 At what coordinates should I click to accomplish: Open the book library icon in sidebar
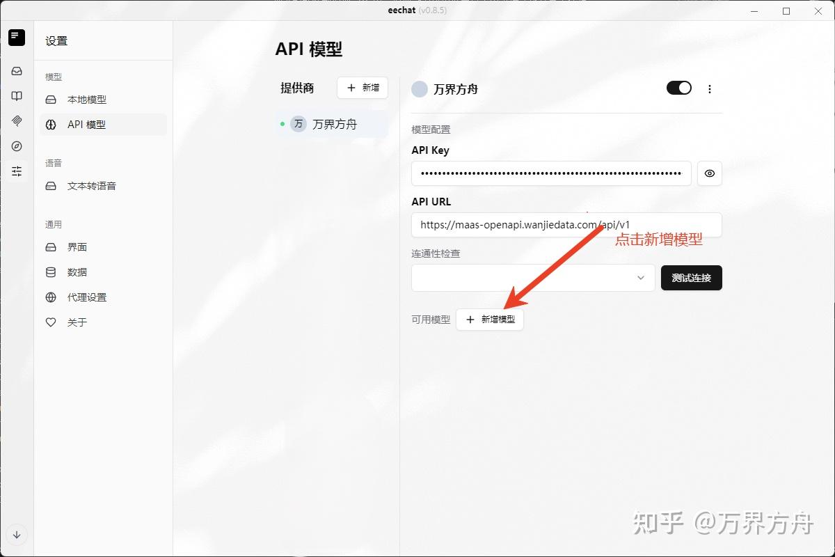tap(17, 96)
